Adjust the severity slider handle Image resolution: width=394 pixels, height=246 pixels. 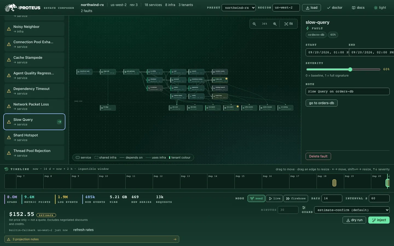coord(350,69)
